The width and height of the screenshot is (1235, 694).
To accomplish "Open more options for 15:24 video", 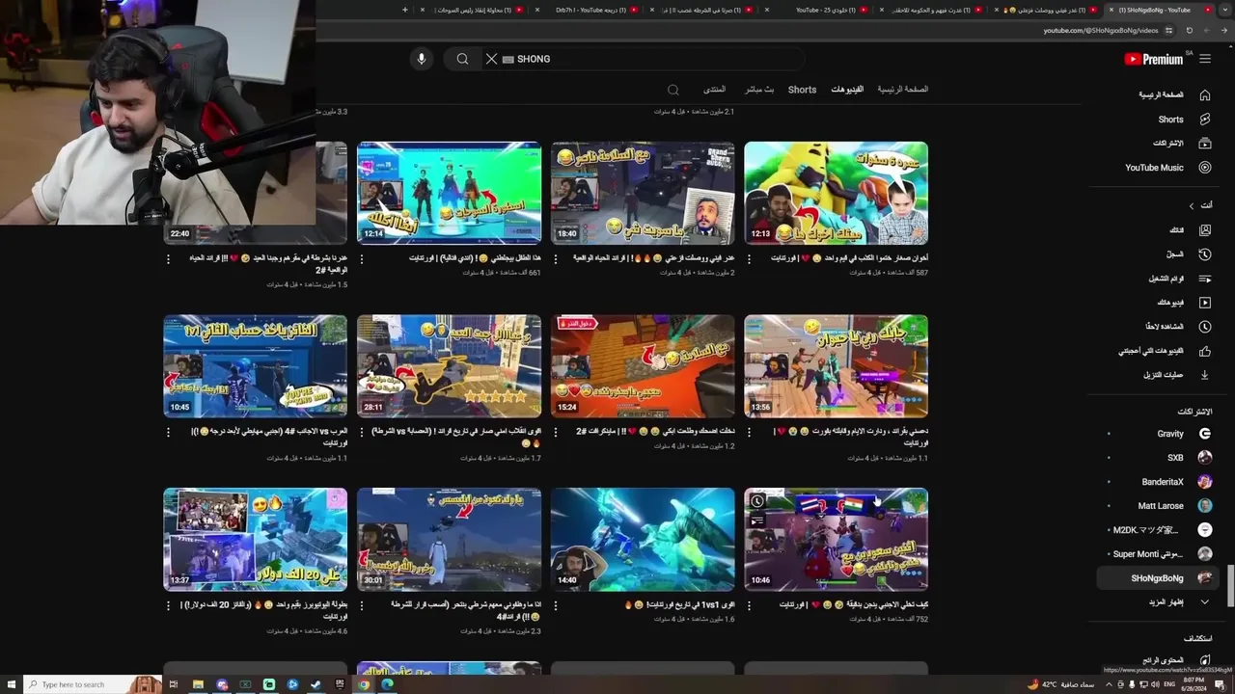I will coord(556,432).
